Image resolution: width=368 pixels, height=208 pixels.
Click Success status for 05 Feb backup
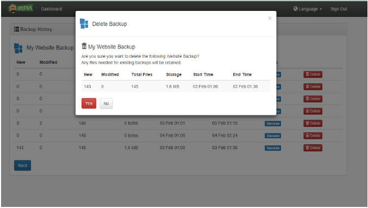point(273,124)
